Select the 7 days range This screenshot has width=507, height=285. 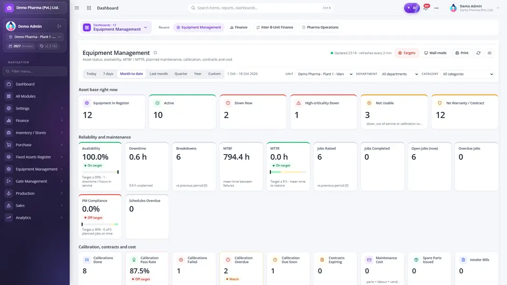(108, 74)
